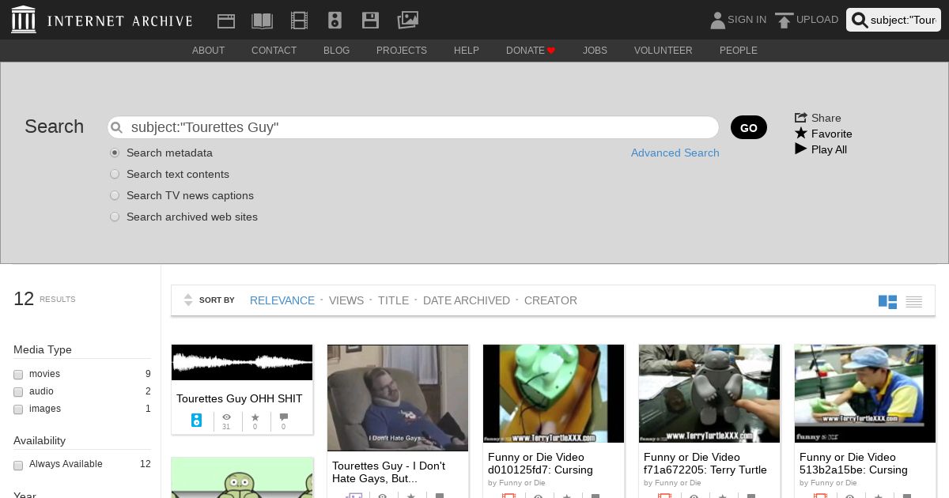Check the audio media type filter

coord(18,392)
